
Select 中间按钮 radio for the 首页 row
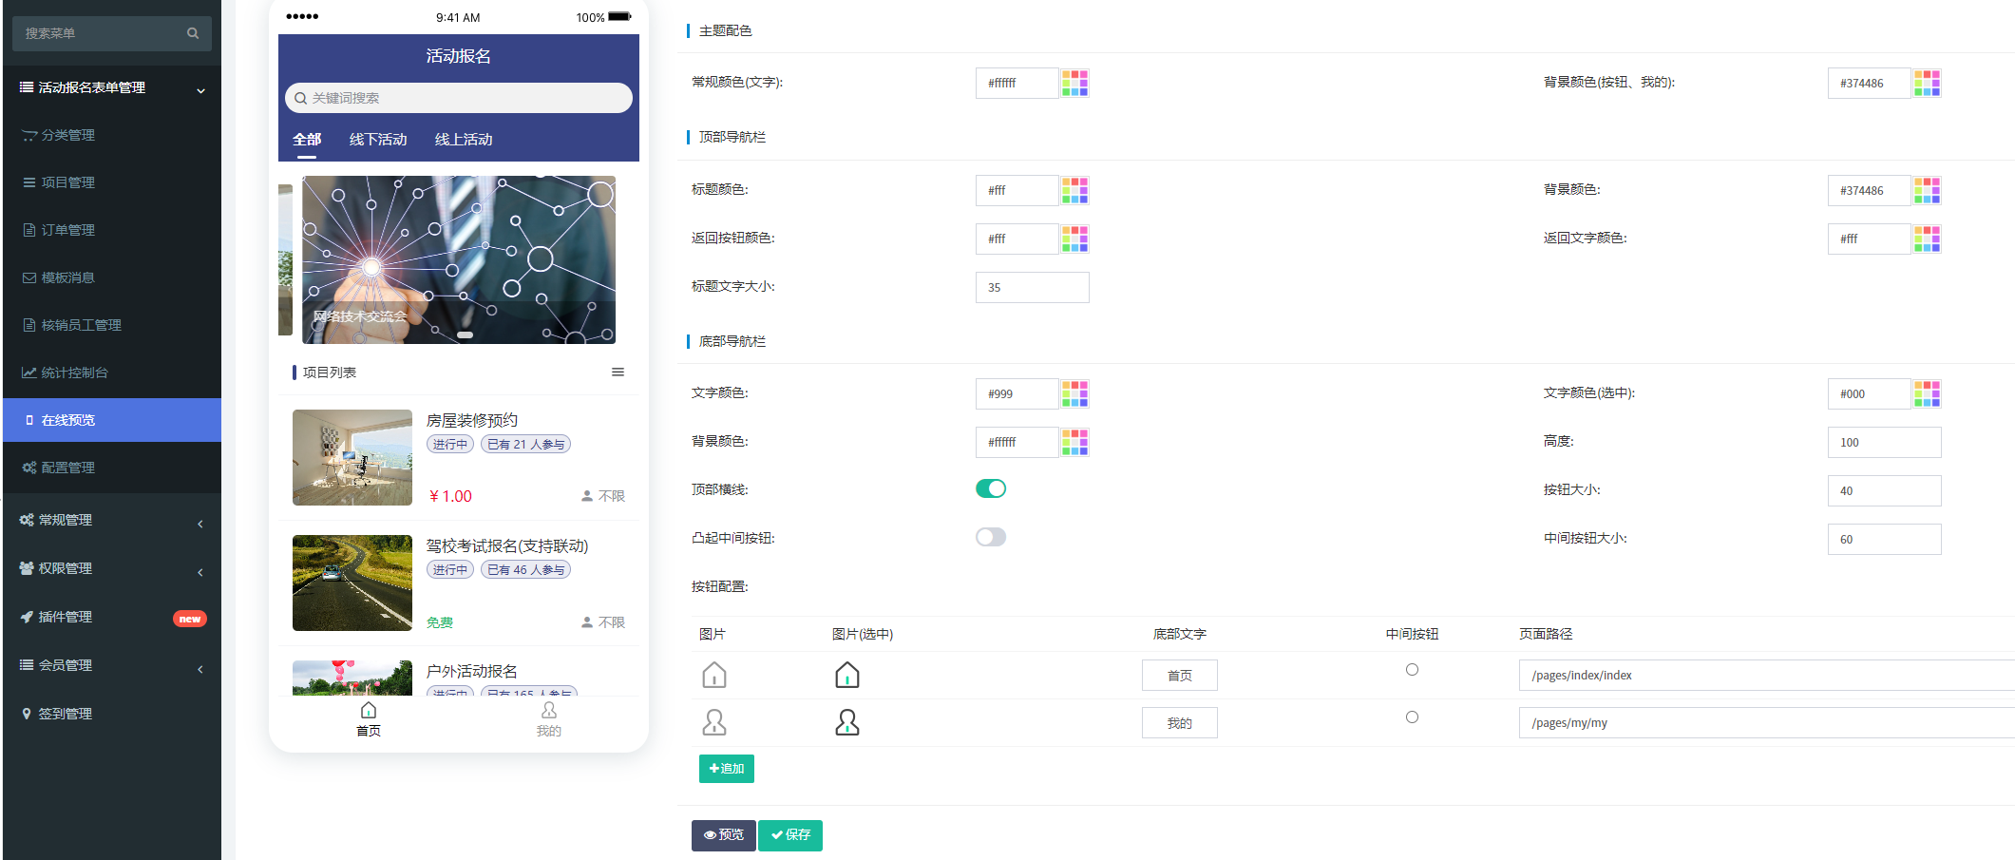[x=1412, y=670]
